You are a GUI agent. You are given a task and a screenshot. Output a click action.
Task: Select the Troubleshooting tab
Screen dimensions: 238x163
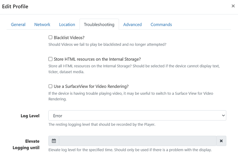99,24
